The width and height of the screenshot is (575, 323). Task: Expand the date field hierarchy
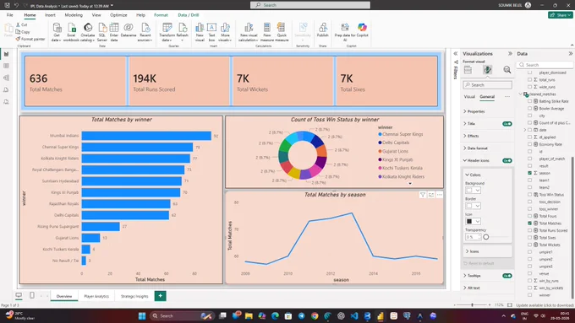(524, 130)
